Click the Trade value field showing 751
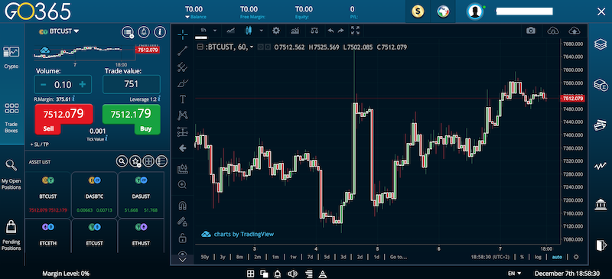Screen dimensions: 612x279 [x=131, y=84]
